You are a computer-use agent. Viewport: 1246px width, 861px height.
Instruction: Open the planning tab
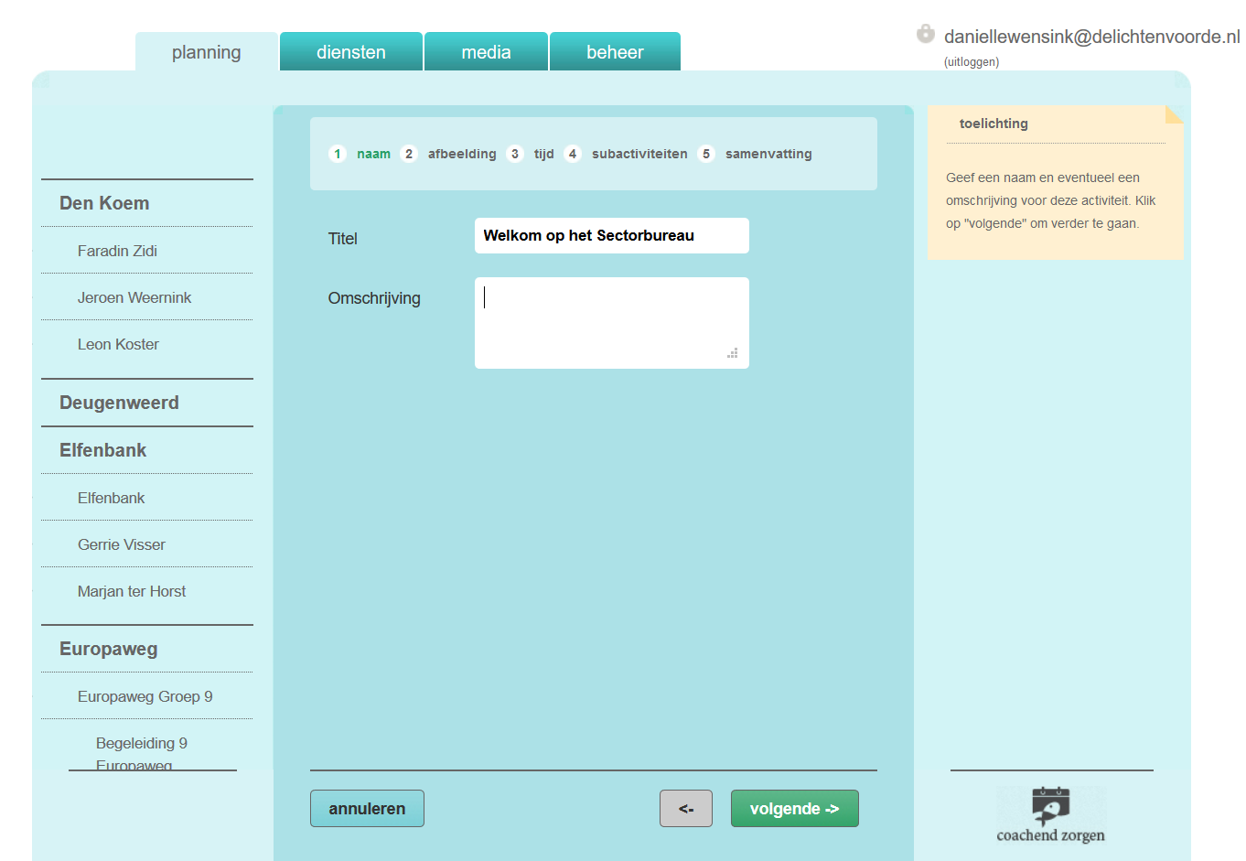pyautogui.click(x=207, y=52)
